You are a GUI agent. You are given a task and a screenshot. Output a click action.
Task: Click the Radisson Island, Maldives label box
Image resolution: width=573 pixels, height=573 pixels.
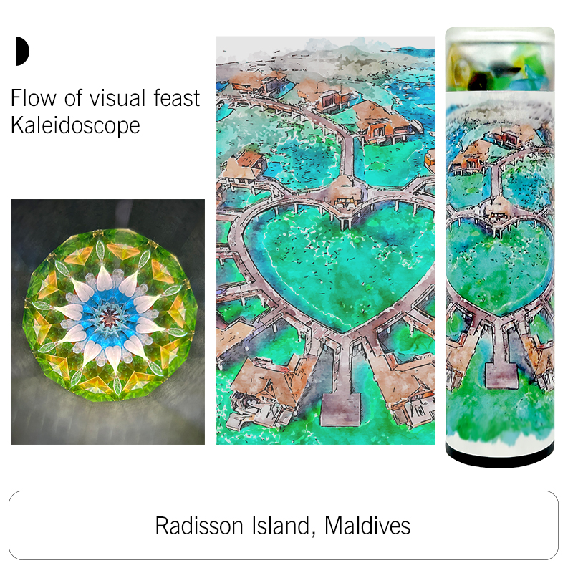pos(284,525)
